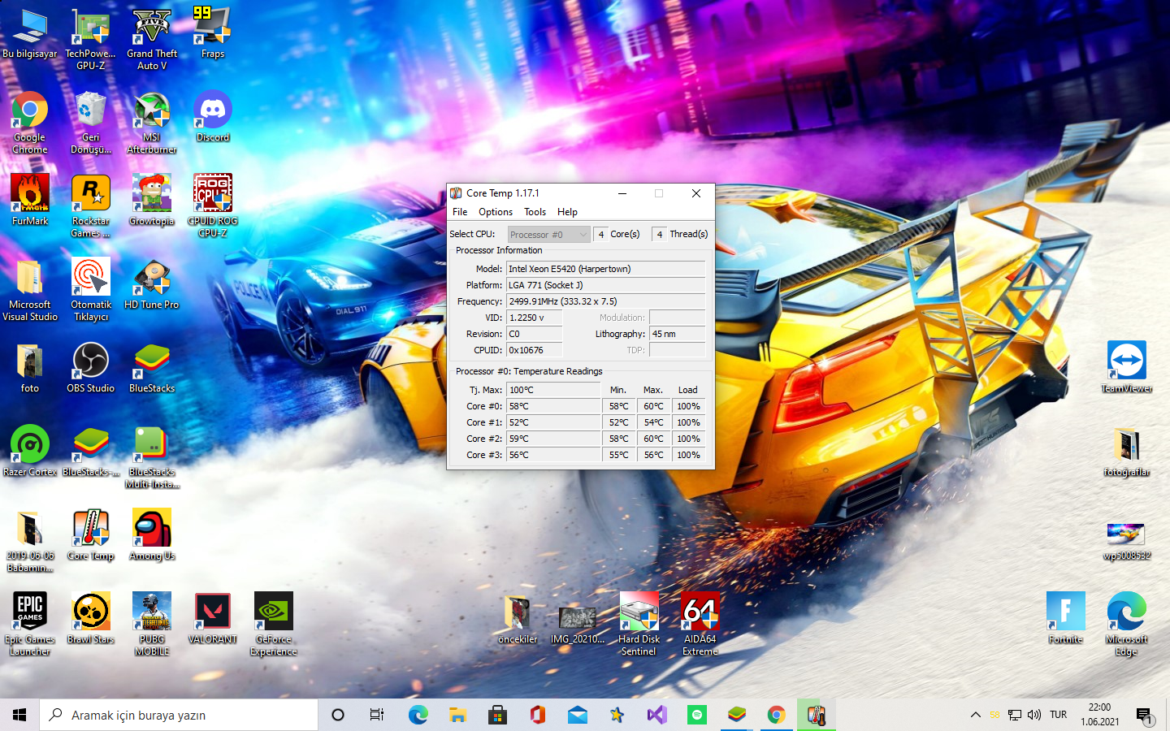Image resolution: width=1170 pixels, height=731 pixels.
Task: Select the MSI Afterburner desktop icon
Action: pos(152,123)
